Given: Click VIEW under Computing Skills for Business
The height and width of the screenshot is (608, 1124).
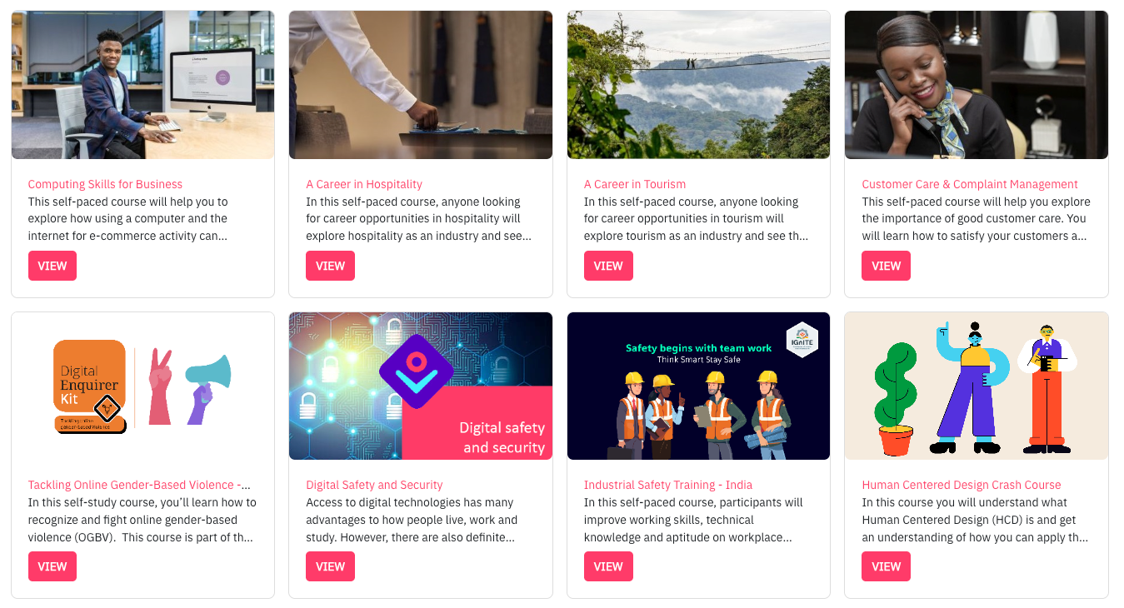Looking at the screenshot, I should [x=52, y=266].
